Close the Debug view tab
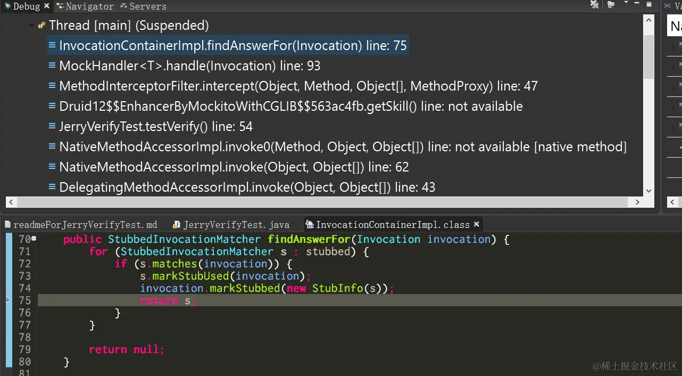 pos(47,6)
